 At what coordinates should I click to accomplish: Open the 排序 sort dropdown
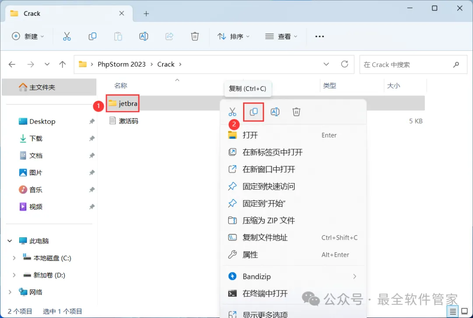[x=233, y=36]
